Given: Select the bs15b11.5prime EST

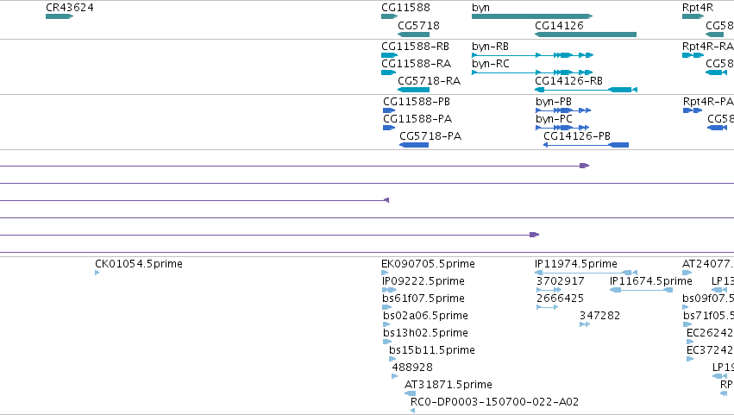Looking at the screenshot, I should pos(392,359).
